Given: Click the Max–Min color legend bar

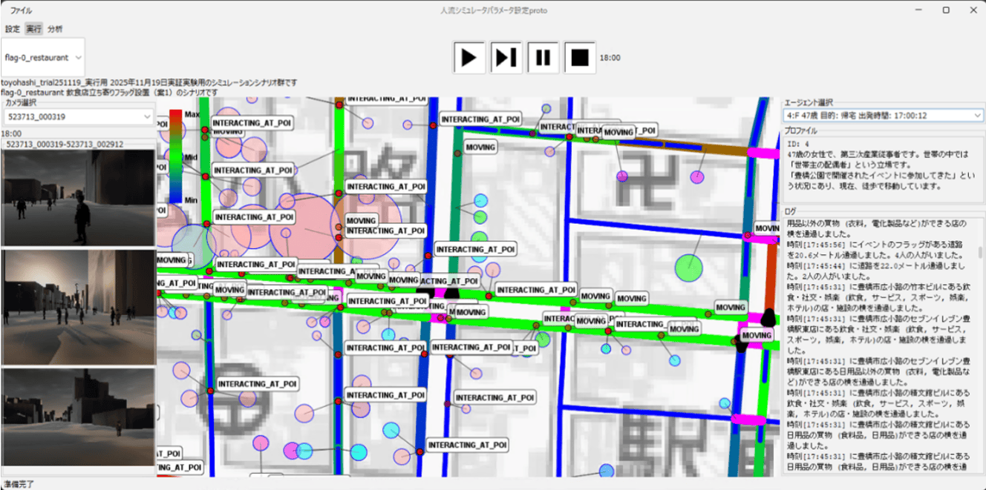Looking at the screenshot, I should click(175, 156).
